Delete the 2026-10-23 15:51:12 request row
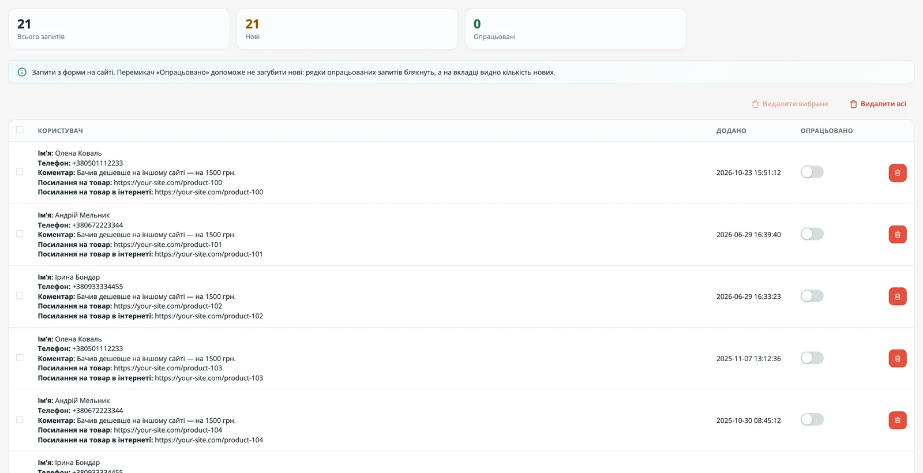The height and width of the screenshot is (473, 923). pyautogui.click(x=898, y=172)
